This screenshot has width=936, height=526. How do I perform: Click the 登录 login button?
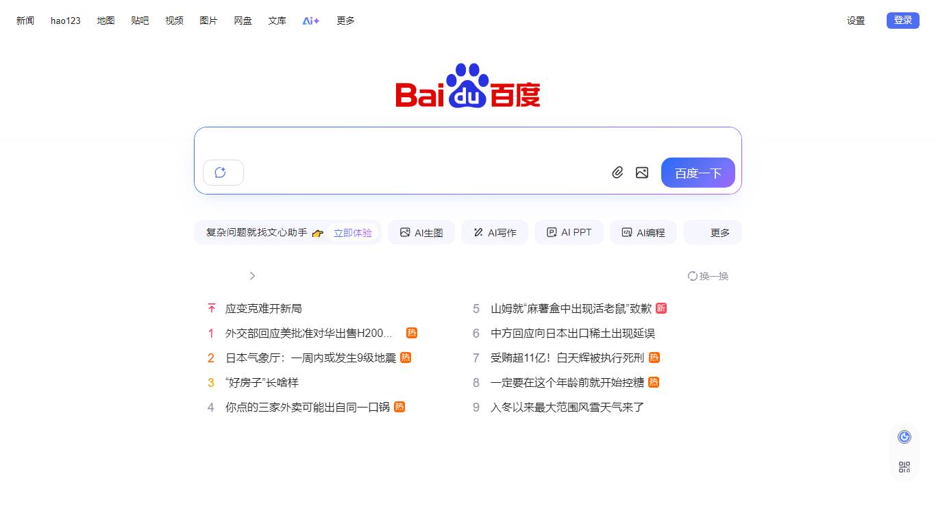(x=902, y=20)
